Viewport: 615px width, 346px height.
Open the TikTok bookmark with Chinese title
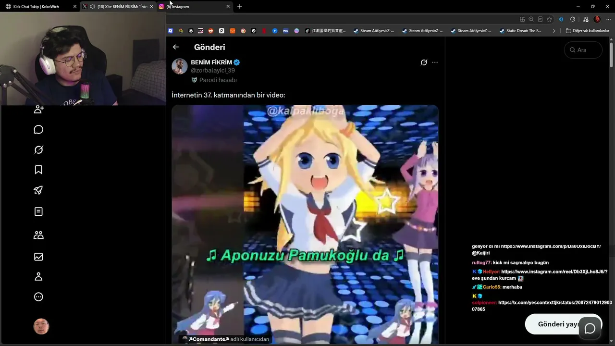click(x=325, y=31)
